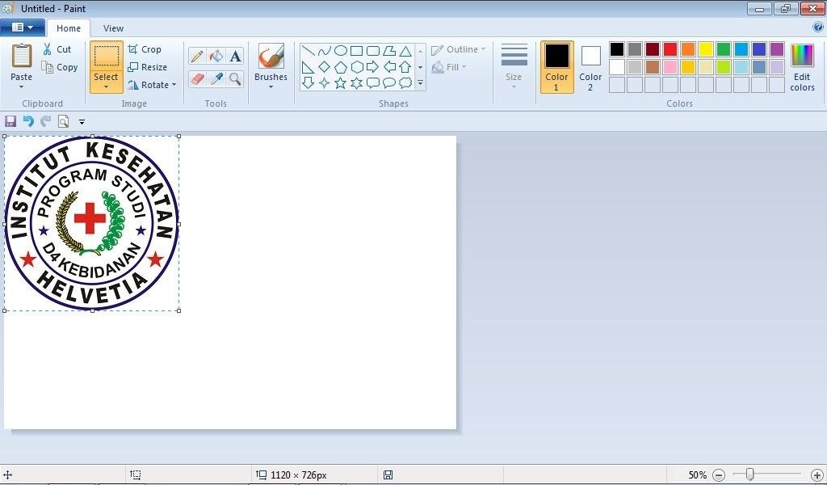Select the Magnifier tool
This screenshot has width=827, height=485.
pos(235,79)
